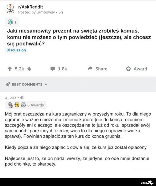Click the Share arrow icon
The image size is (156, 186).
pyautogui.click(x=90, y=68)
